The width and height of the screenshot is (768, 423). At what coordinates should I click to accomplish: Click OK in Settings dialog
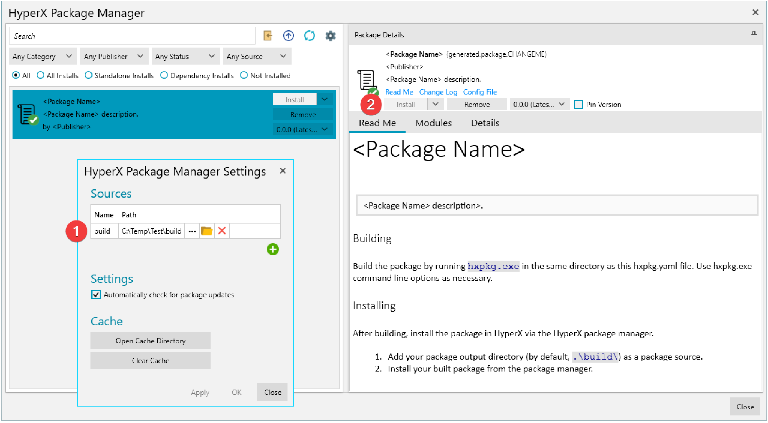pyautogui.click(x=237, y=393)
